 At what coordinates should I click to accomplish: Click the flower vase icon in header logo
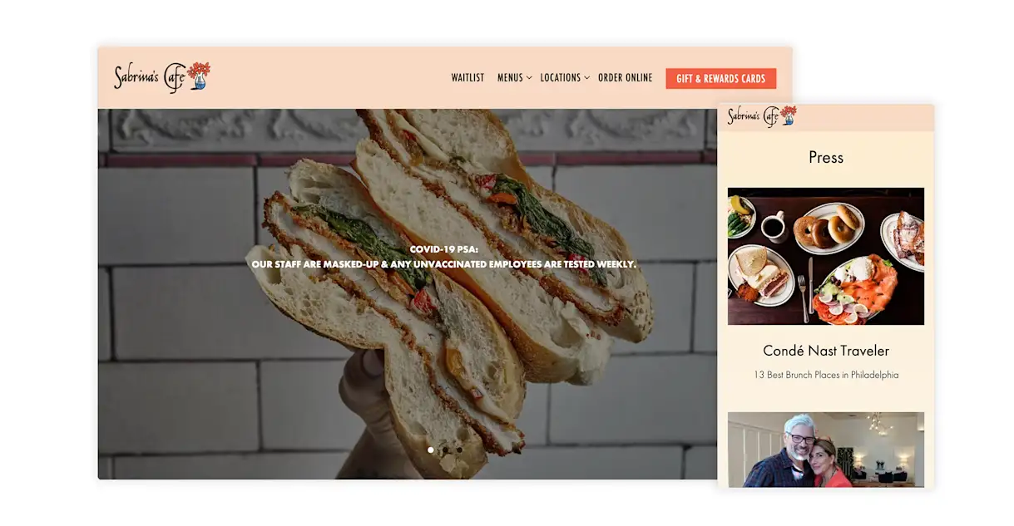click(x=199, y=75)
